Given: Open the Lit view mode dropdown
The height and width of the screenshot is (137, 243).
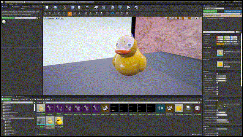Looking at the screenshot, I should [x=57, y=18].
